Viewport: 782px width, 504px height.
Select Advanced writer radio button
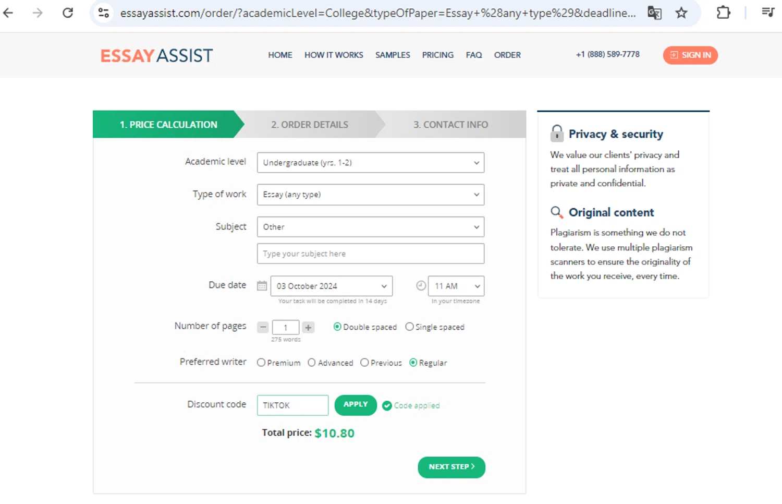tap(312, 363)
